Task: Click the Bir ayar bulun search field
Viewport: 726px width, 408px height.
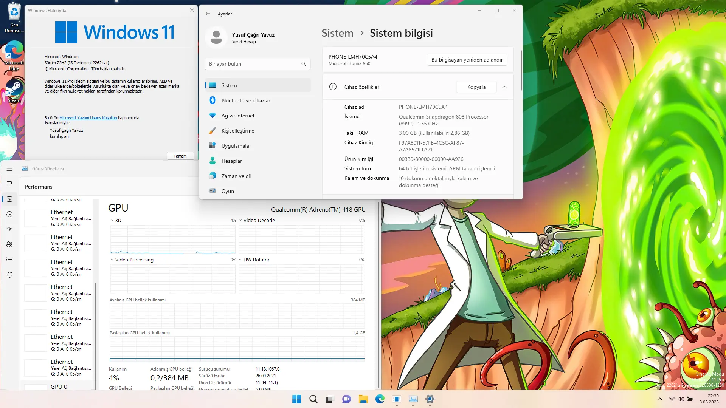Action: click(x=258, y=64)
